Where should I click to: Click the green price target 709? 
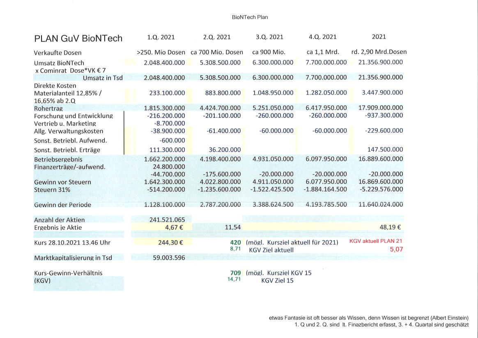[x=235, y=273]
